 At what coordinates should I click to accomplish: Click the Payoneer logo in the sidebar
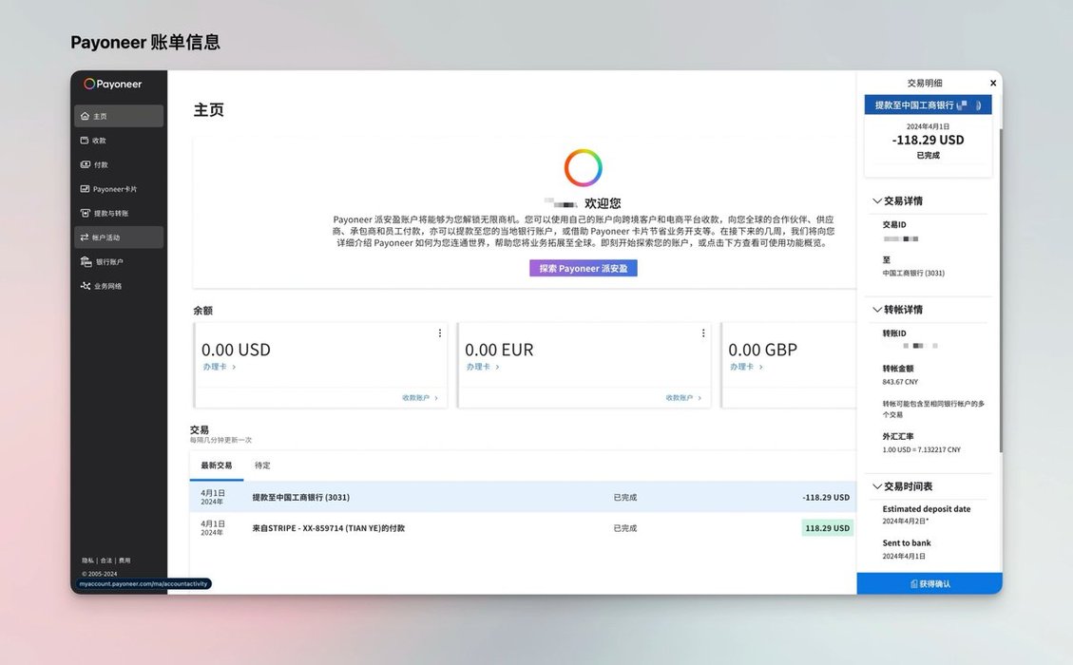[113, 84]
